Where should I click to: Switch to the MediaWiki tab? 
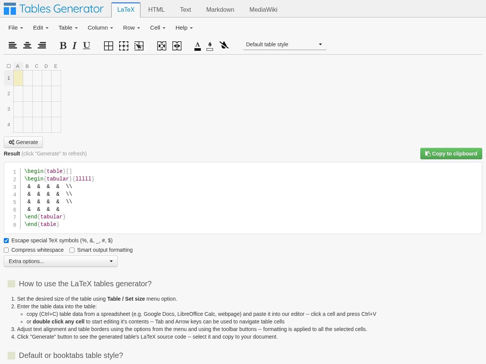pos(264,10)
